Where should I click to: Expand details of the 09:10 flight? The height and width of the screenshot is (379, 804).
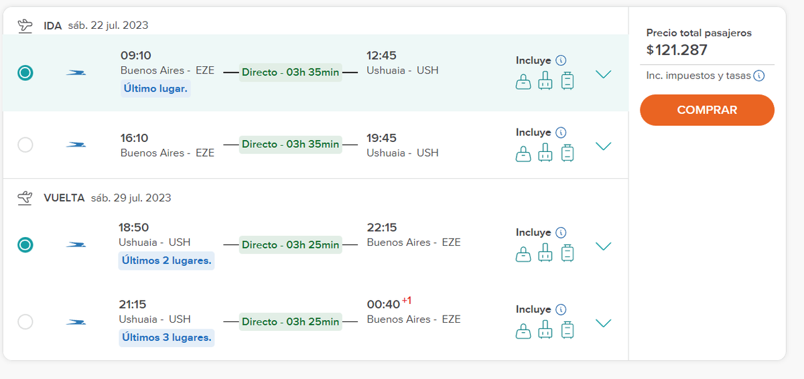(604, 74)
